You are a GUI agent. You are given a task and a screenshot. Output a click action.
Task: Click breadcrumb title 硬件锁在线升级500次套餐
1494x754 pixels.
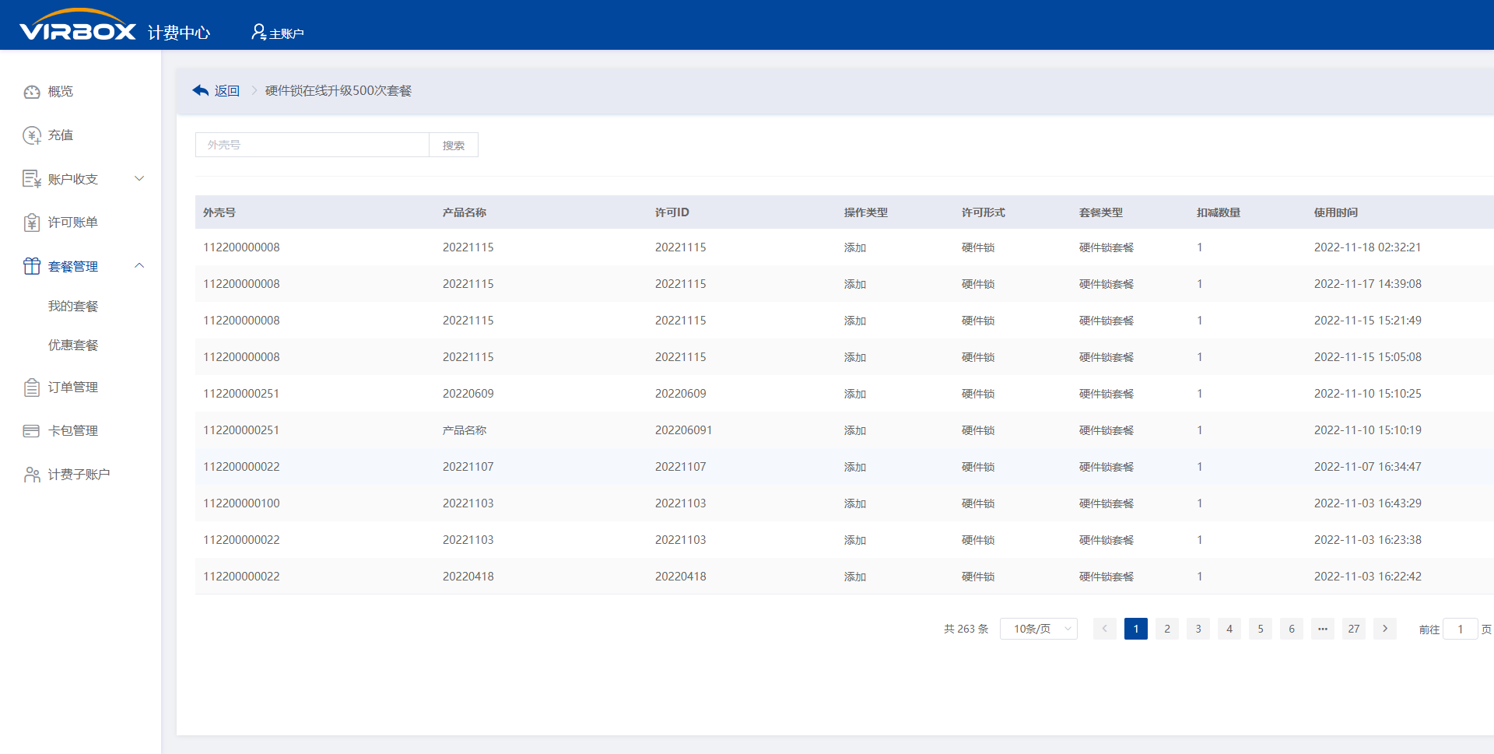coord(338,91)
